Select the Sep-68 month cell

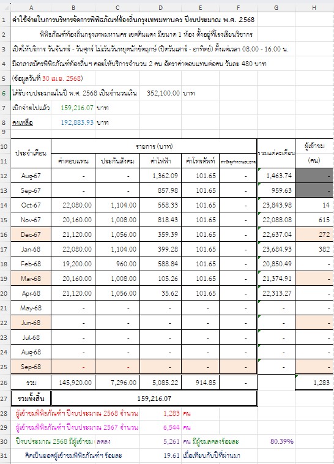point(31,367)
